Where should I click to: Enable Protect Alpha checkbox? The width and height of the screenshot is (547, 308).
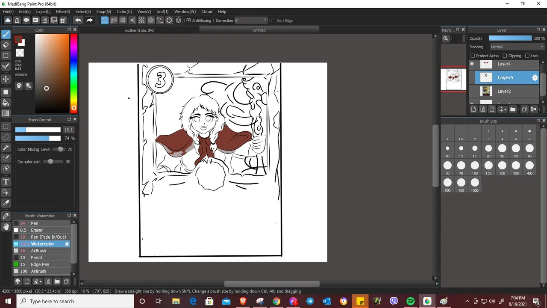(x=473, y=56)
